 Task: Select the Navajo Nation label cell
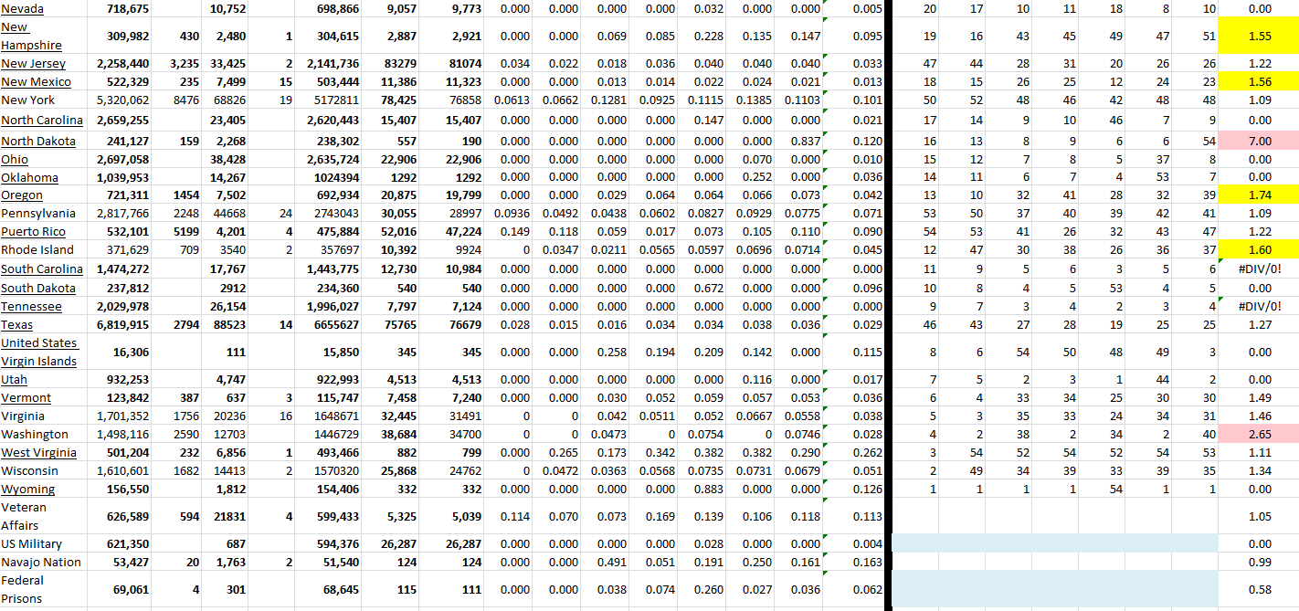(41, 563)
